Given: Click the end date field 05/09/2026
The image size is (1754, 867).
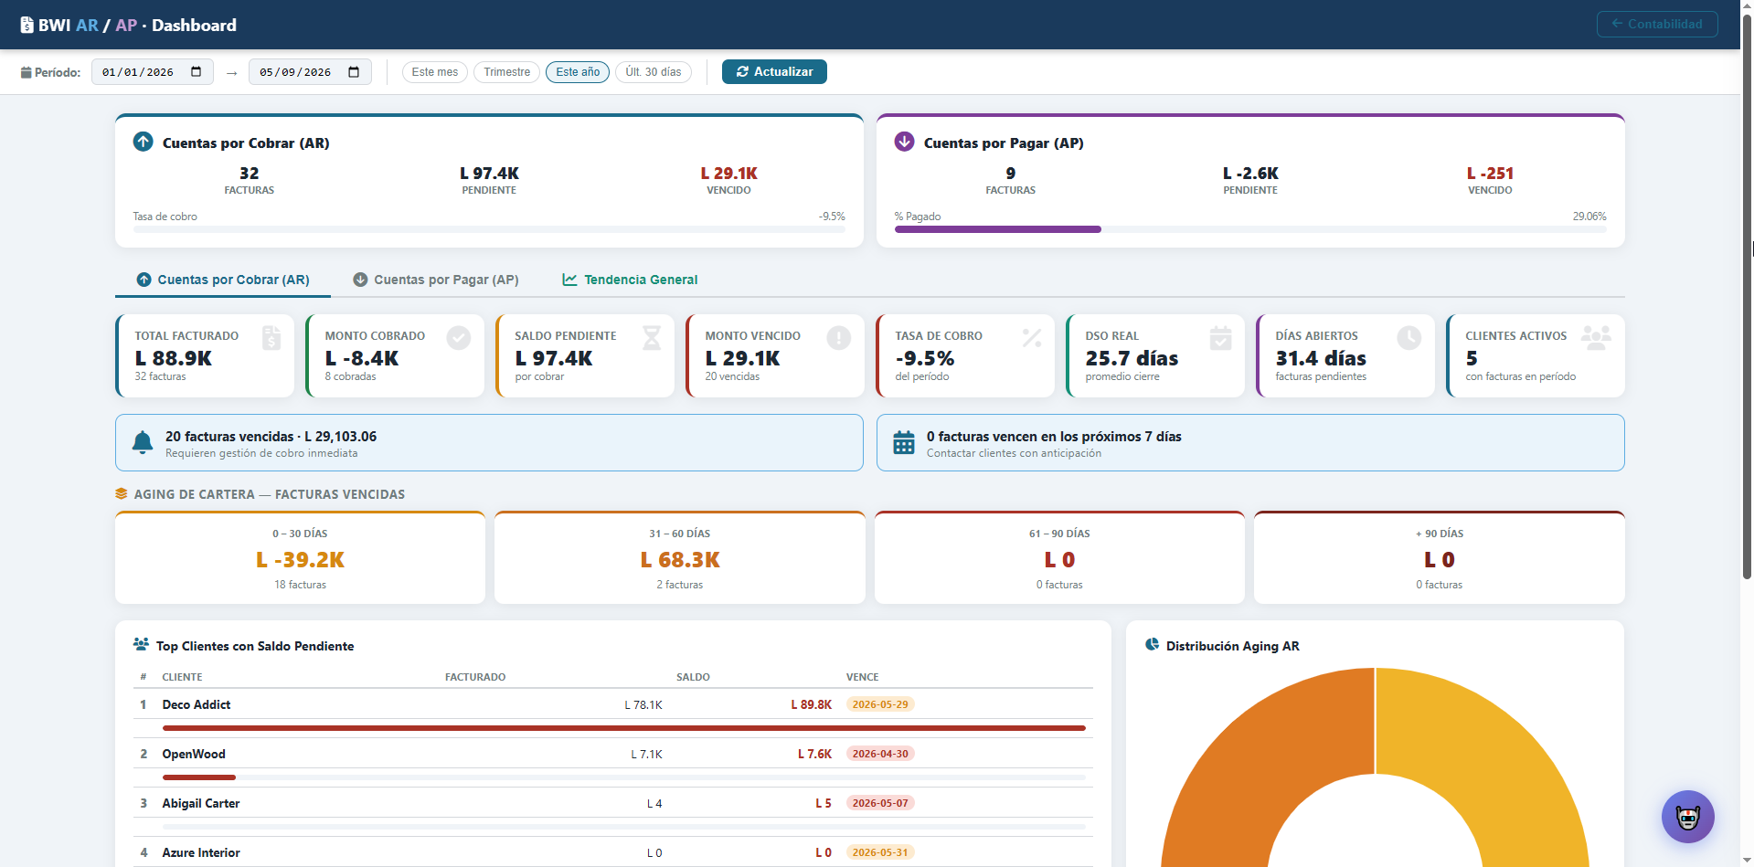Looking at the screenshot, I should click(310, 72).
